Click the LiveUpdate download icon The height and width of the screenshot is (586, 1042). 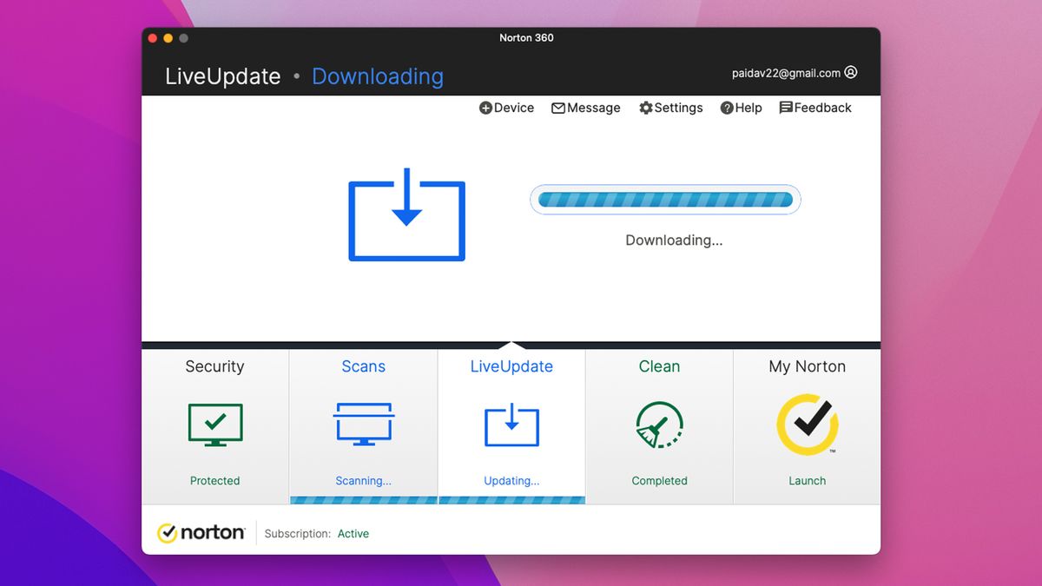[x=511, y=425]
